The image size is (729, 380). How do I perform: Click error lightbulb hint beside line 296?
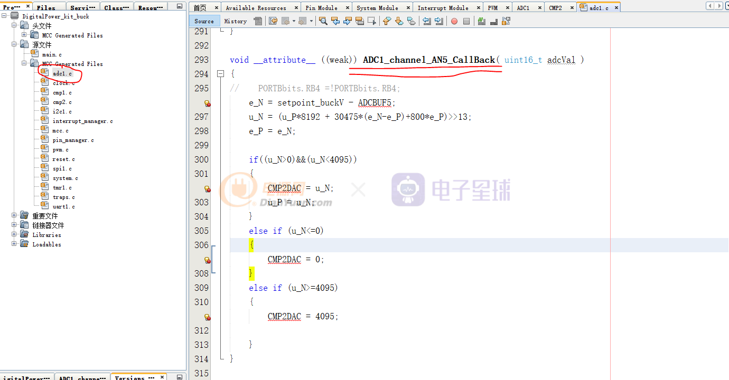(x=207, y=103)
